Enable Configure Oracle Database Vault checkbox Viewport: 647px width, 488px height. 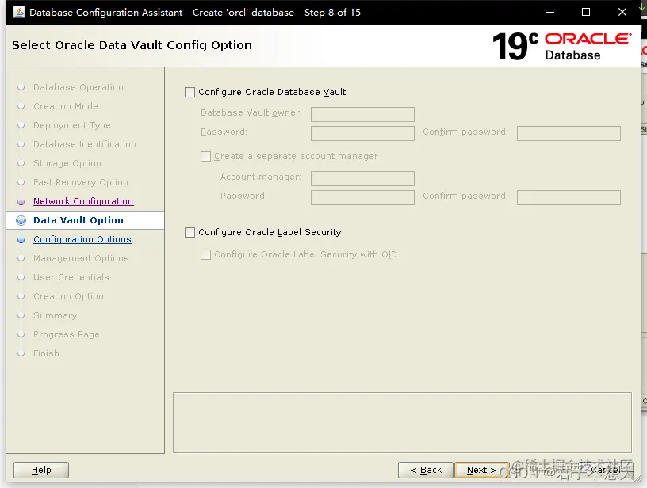click(x=190, y=93)
